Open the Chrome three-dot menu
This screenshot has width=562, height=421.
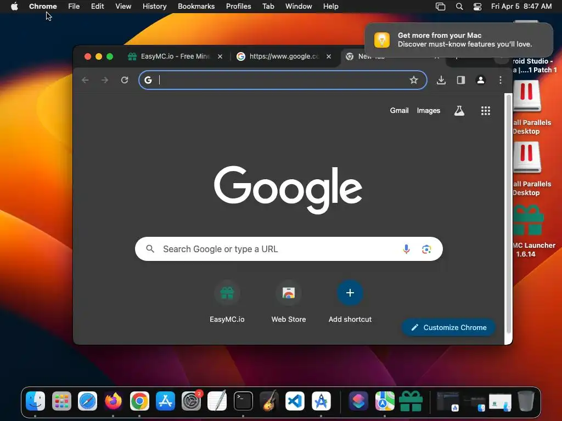[x=501, y=80]
